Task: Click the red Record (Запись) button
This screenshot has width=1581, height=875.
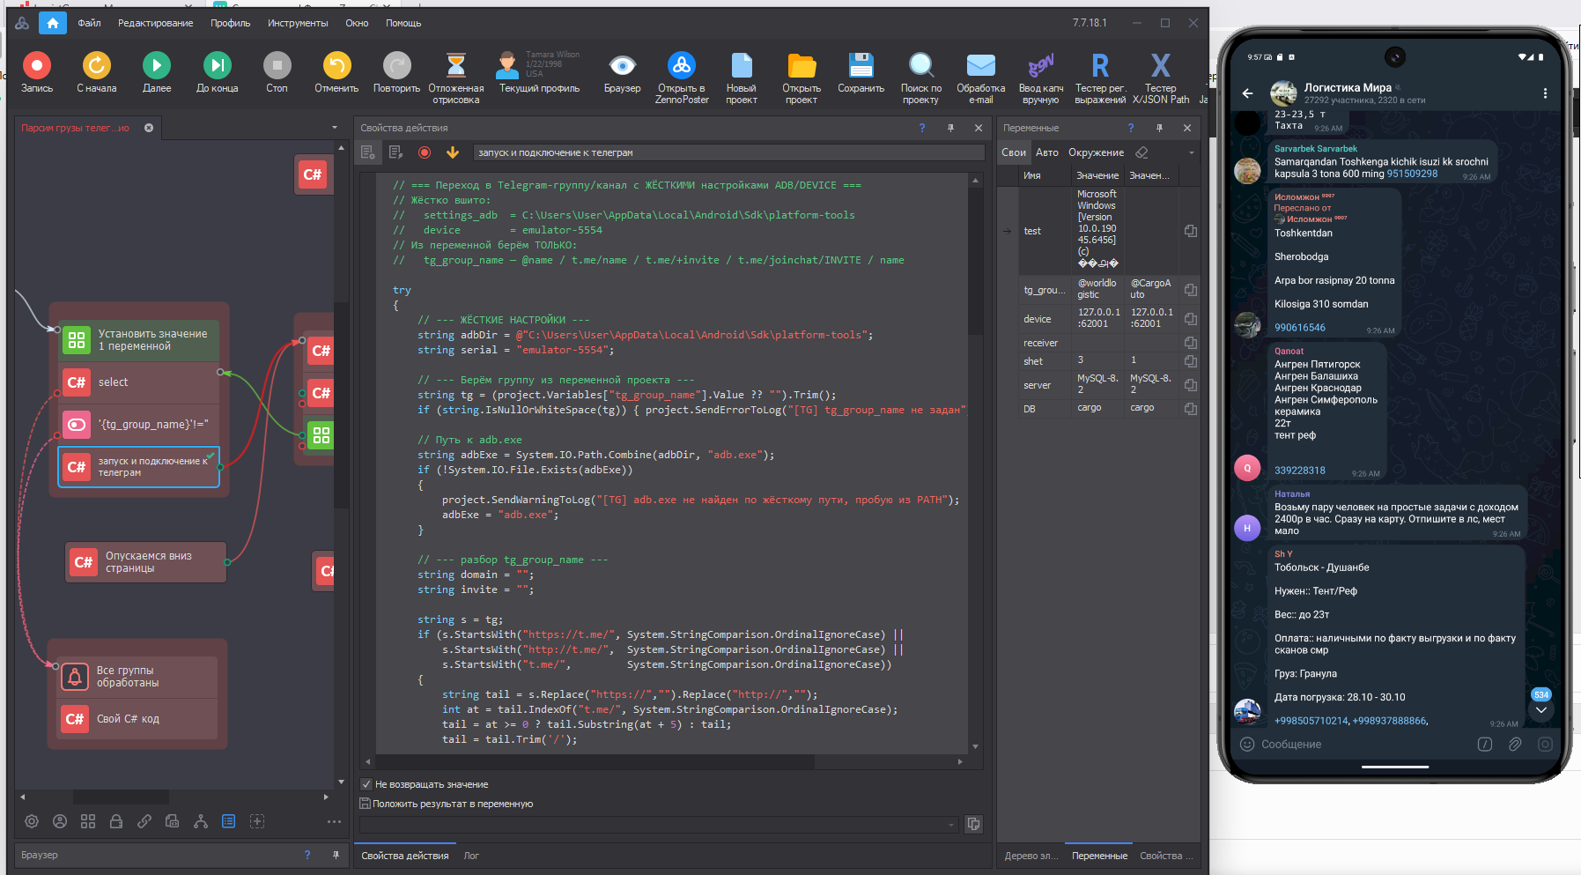Action: click(37, 66)
